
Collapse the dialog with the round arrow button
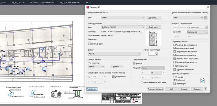(205, 89)
